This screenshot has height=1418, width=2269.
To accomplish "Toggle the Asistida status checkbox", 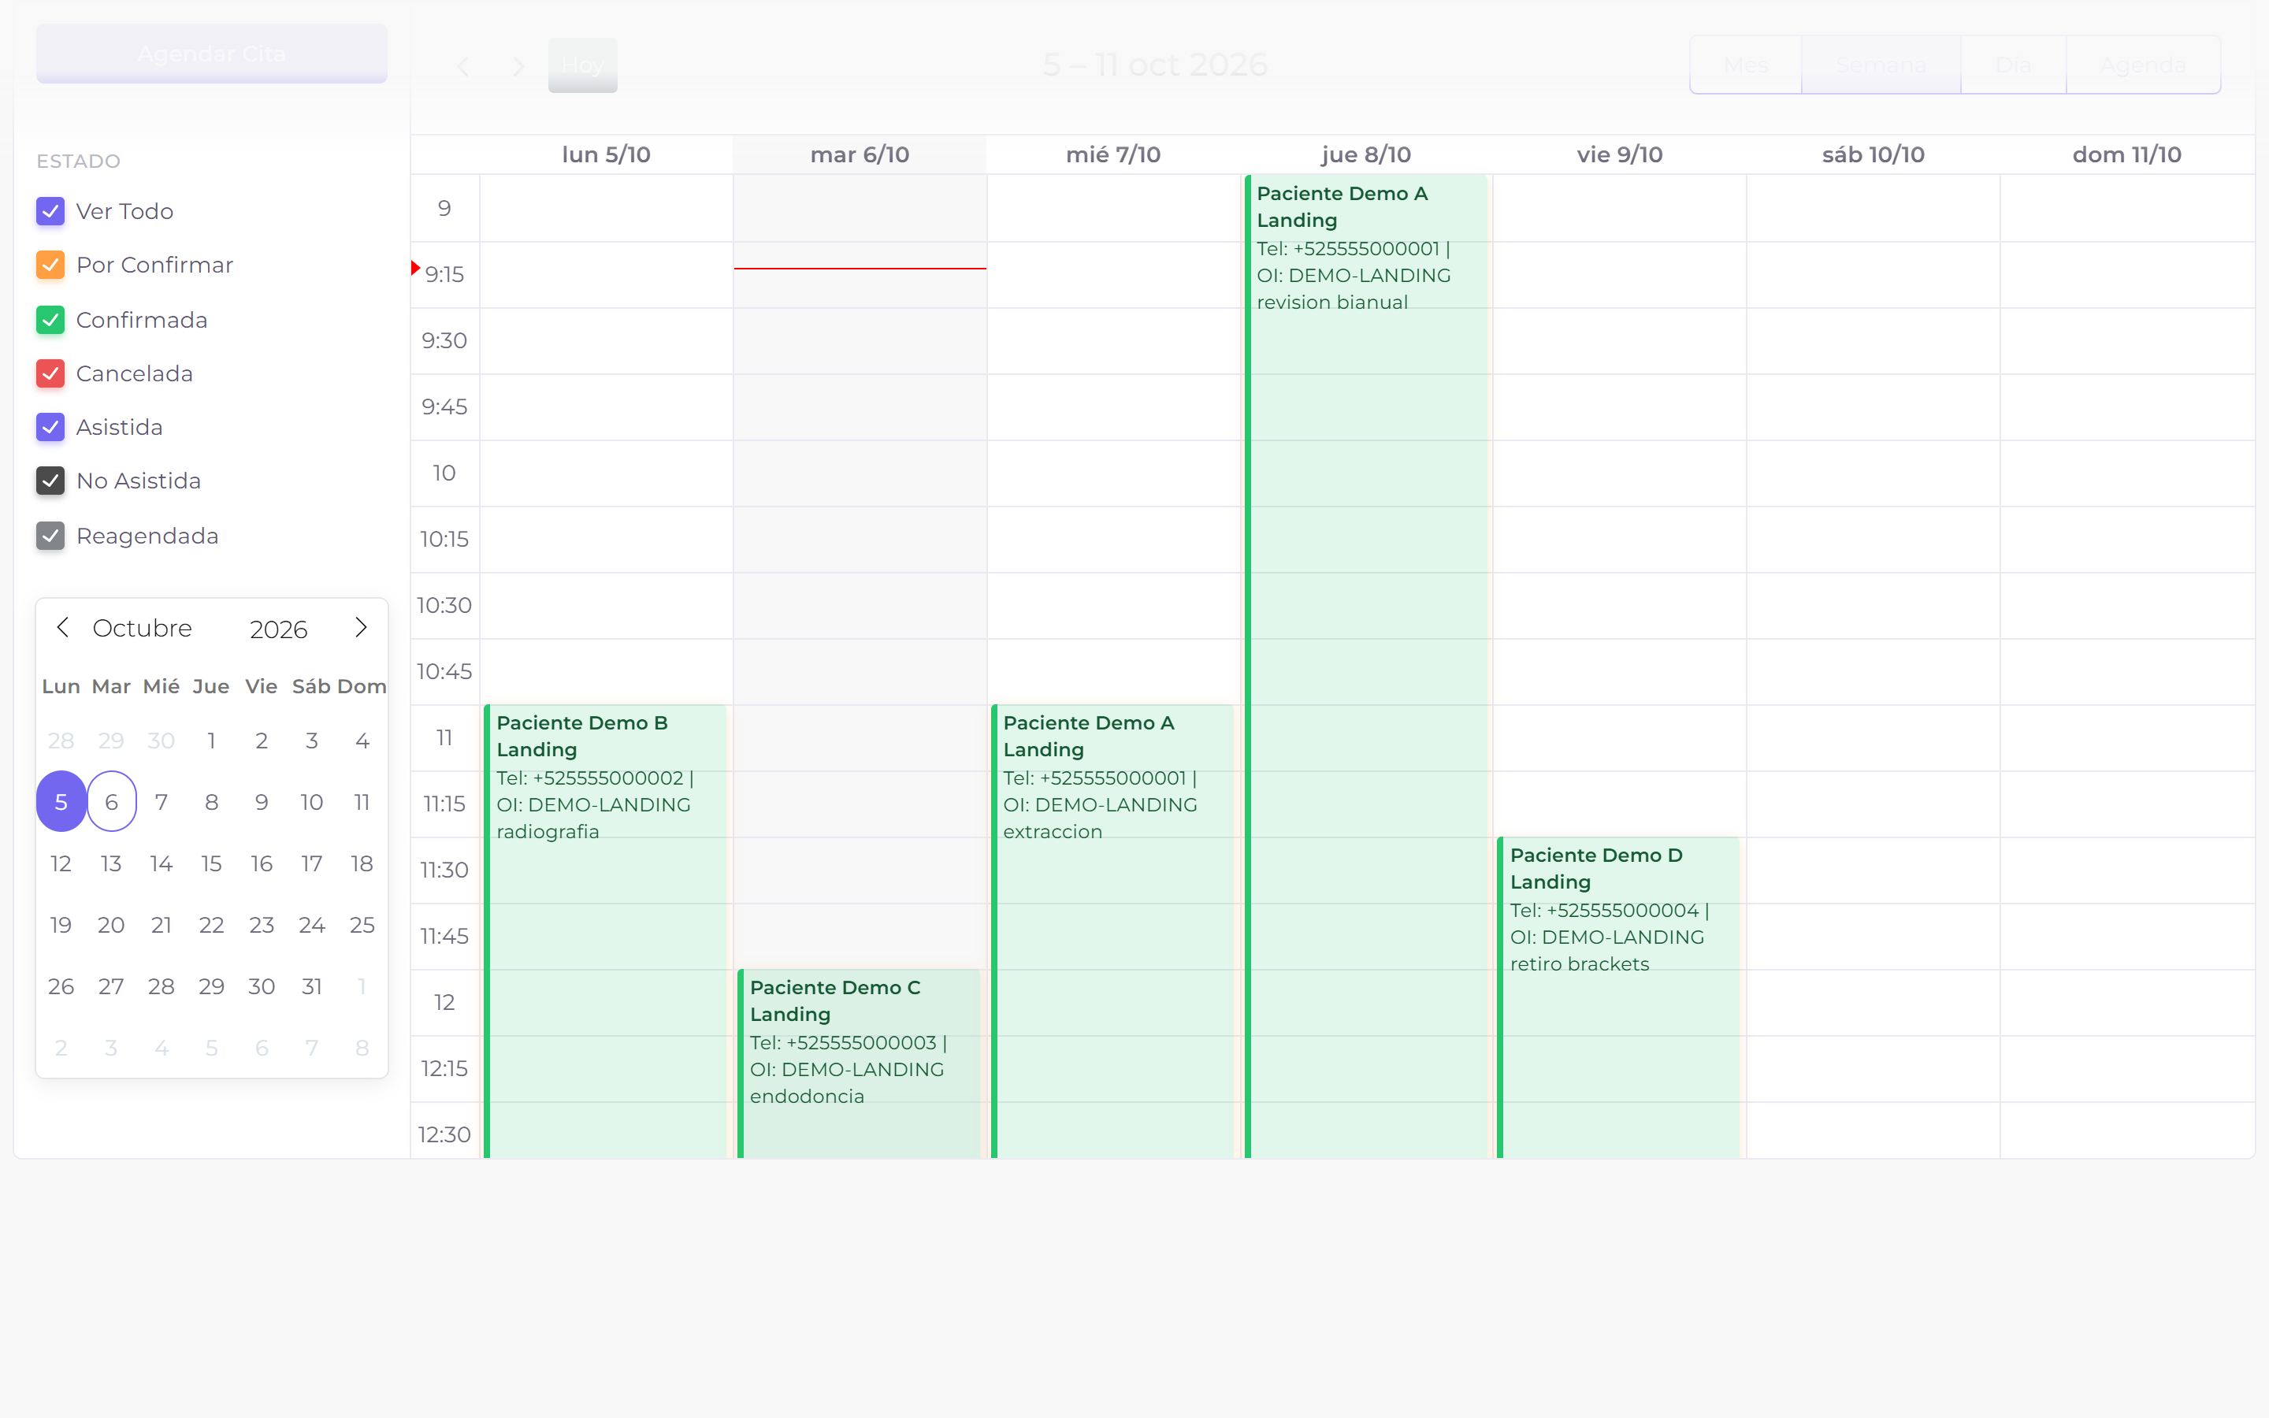I will (50, 428).
